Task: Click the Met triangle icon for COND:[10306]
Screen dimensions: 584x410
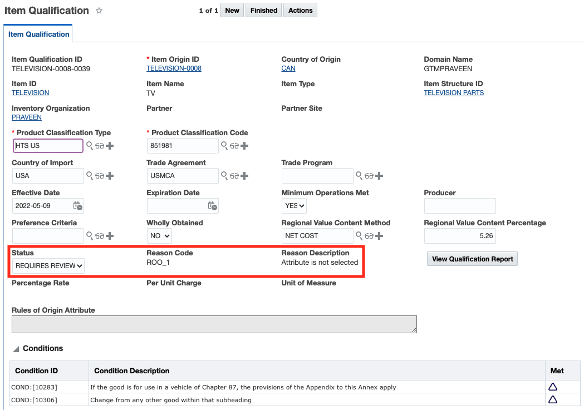Action: pos(553,399)
